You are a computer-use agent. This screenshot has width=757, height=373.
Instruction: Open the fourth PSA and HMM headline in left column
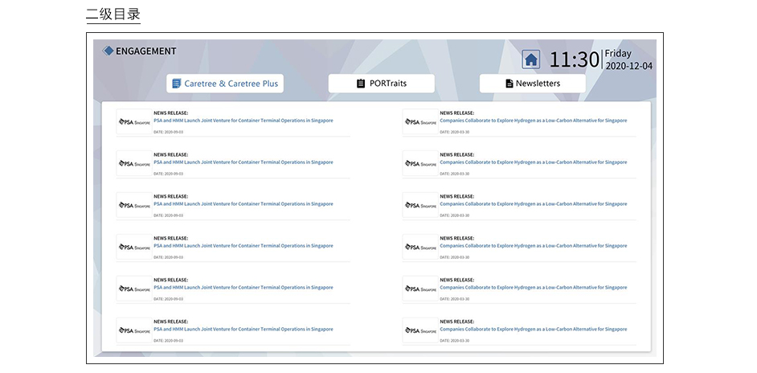coord(243,246)
